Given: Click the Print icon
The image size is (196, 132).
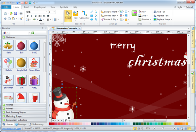Looking at the screenshot, I should pyautogui.click(x=21, y=13).
